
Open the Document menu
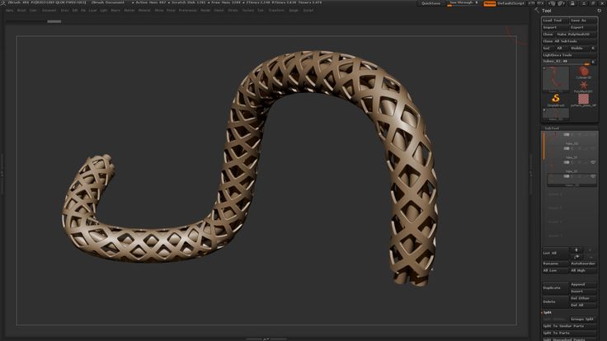click(x=49, y=11)
